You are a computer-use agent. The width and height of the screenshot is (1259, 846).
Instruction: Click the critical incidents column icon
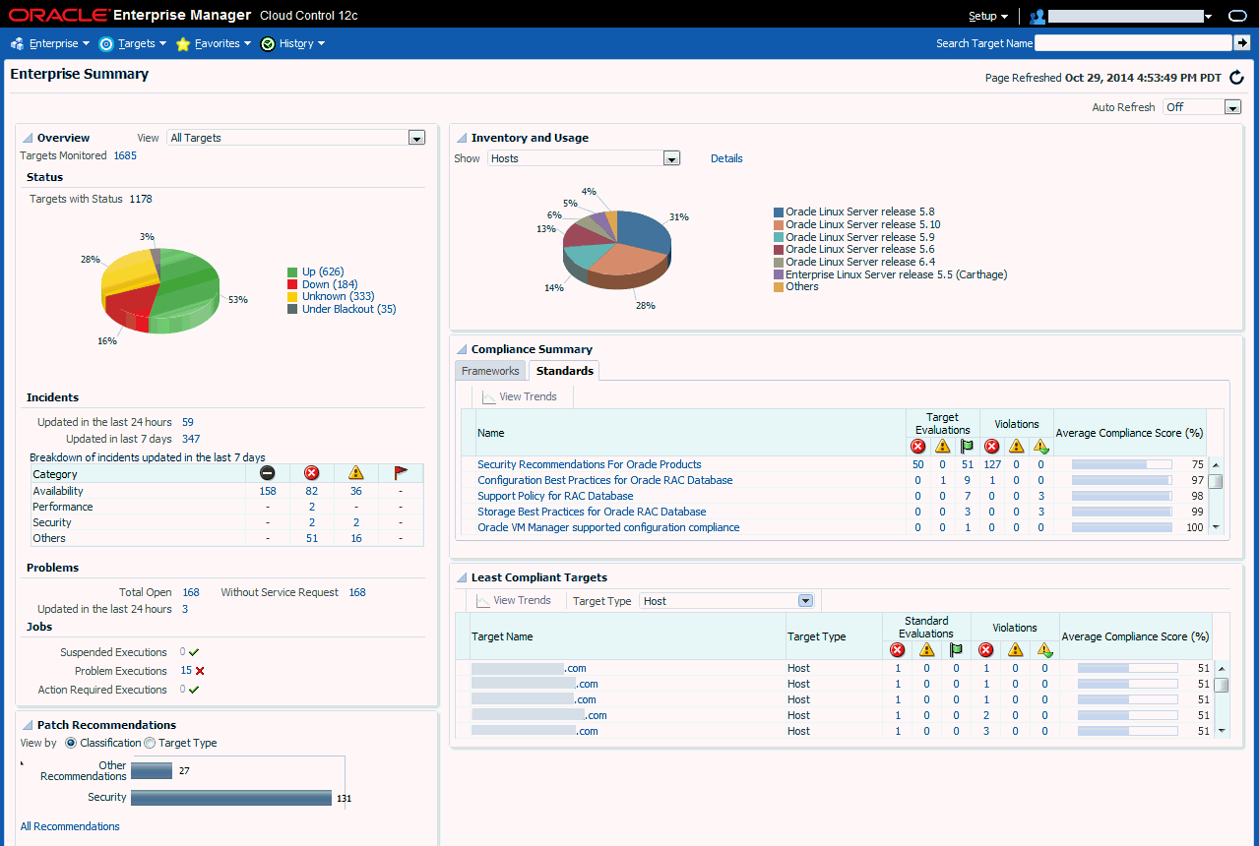[x=312, y=473]
